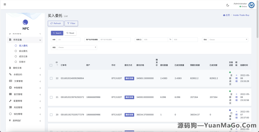The height and width of the screenshot is (132, 259).
Task: Open the 质押挖矿 menu item
Action: coord(25,121)
